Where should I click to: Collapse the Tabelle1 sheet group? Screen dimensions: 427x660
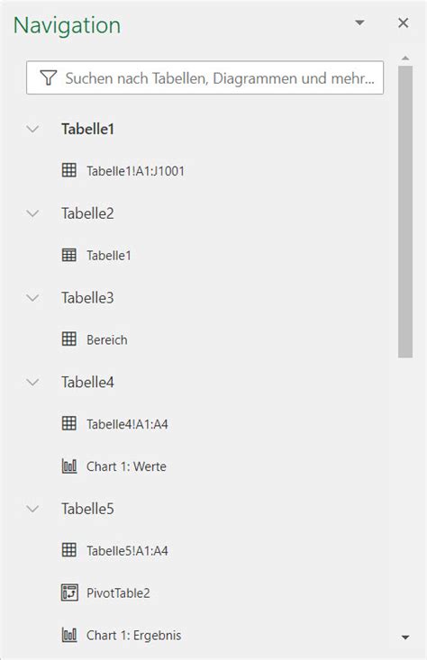coord(32,129)
